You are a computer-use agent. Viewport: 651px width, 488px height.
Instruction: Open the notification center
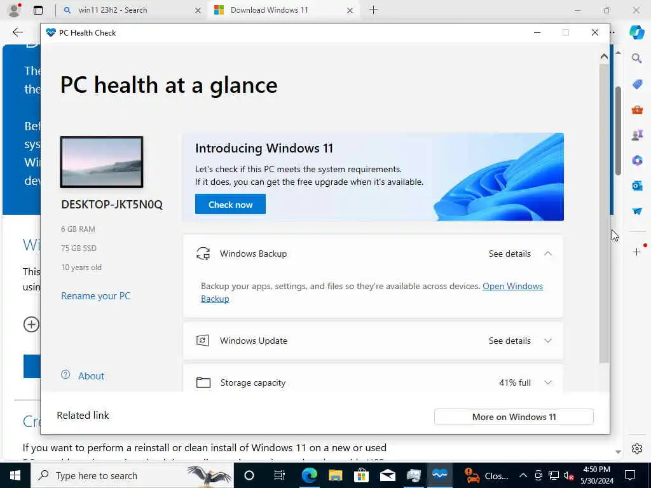point(630,475)
